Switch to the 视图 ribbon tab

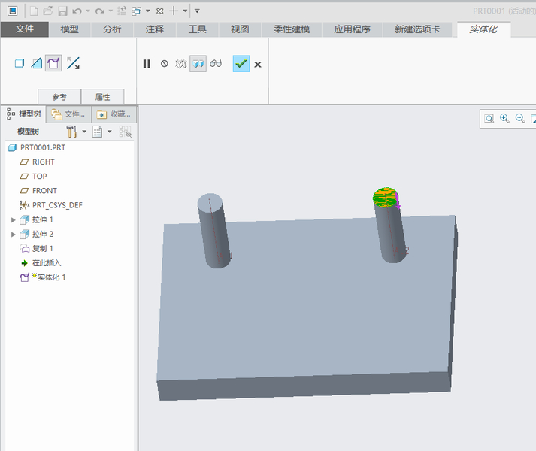(x=240, y=29)
